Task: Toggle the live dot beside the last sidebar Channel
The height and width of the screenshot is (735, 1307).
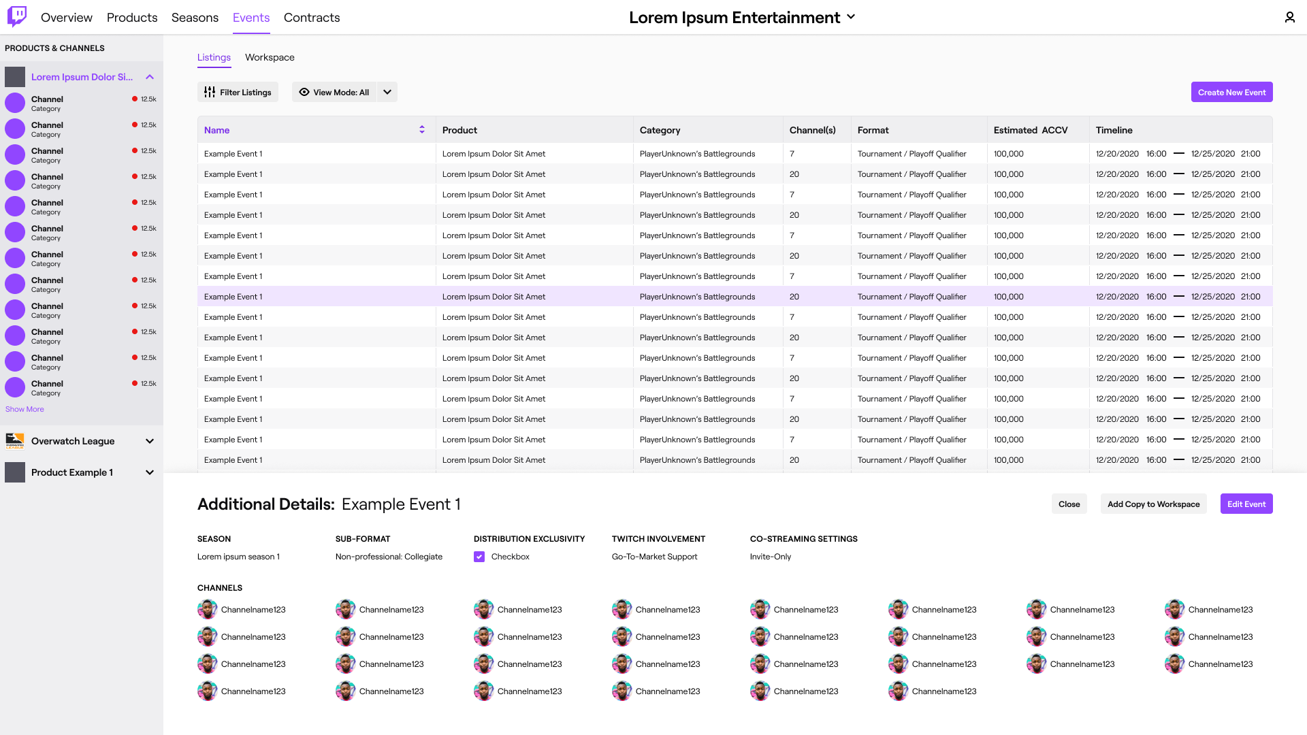Action: point(133,382)
